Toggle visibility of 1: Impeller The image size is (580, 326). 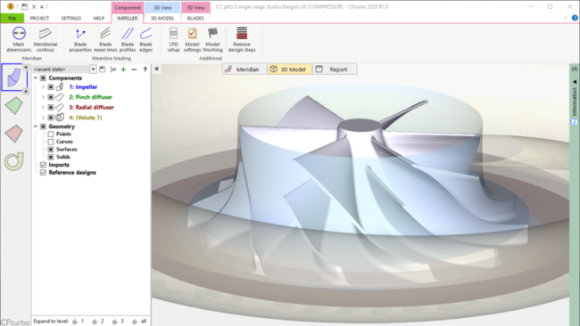tap(51, 87)
